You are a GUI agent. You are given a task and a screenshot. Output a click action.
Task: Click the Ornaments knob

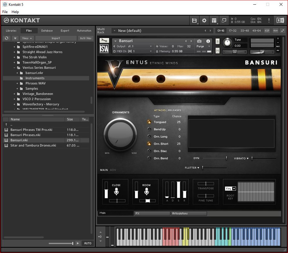tap(120, 135)
